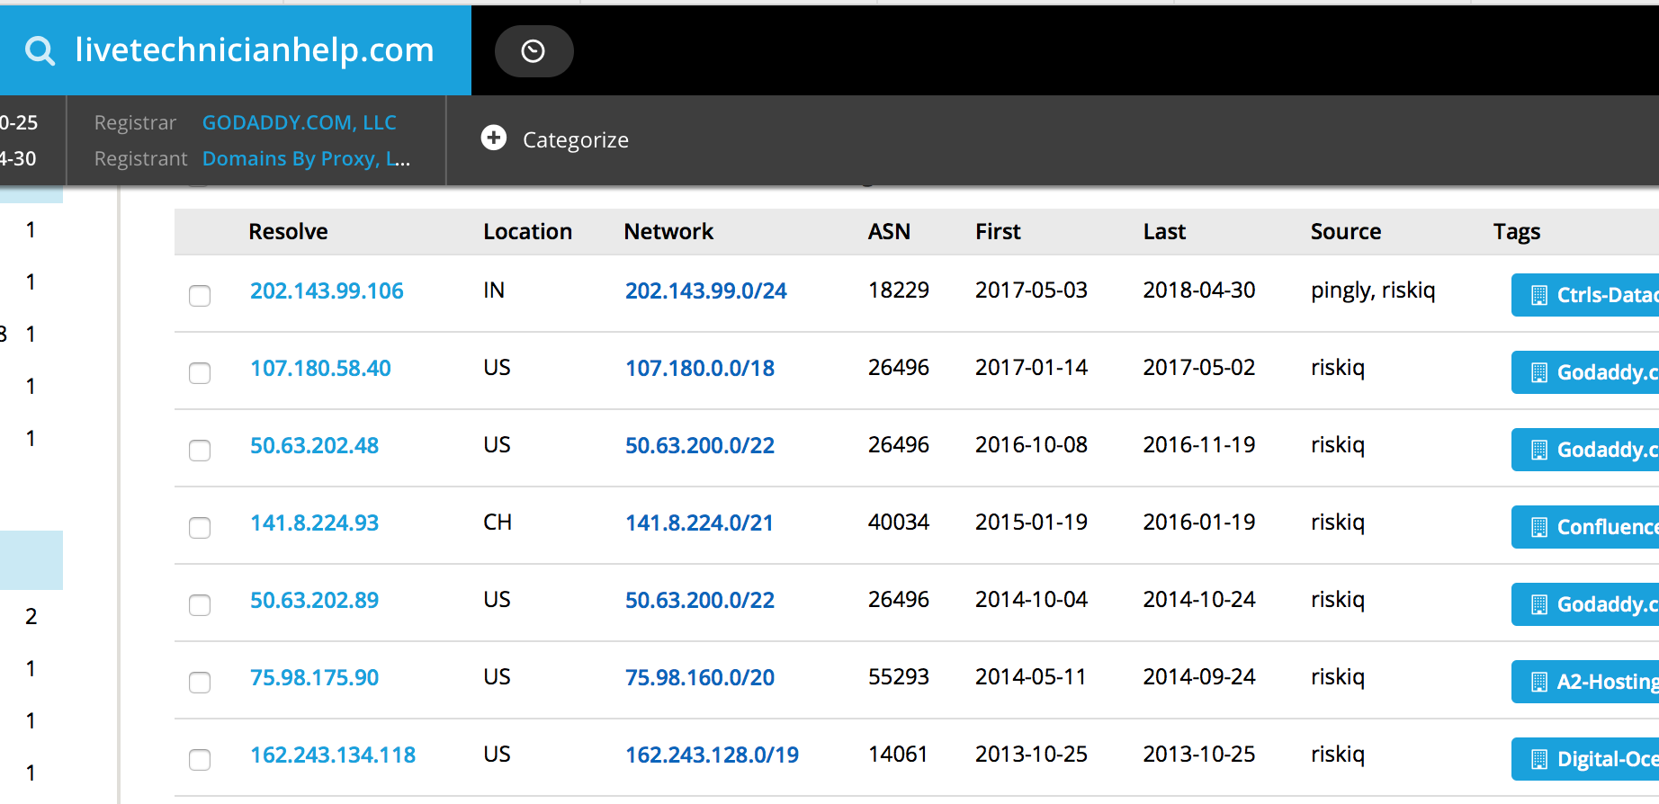Open the GODADDY.COM, LLC registrar link
The height and width of the screenshot is (804, 1659).
tap(299, 122)
